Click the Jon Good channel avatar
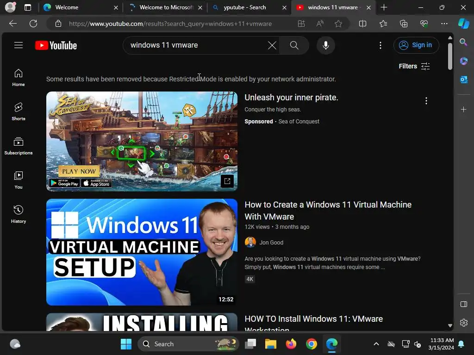 [x=250, y=242]
